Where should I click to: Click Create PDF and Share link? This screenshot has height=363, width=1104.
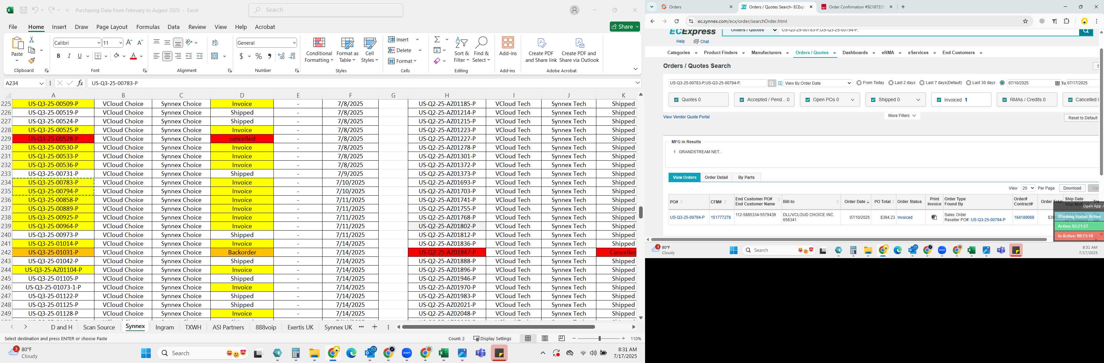[x=541, y=50]
